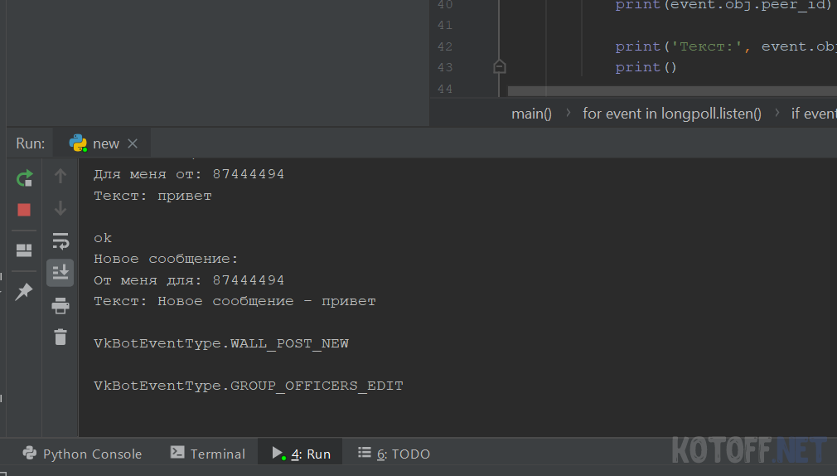Collapse code block at line 43 fold marker
This screenshot has height=476, width=837.
click(x=499, y=66)
